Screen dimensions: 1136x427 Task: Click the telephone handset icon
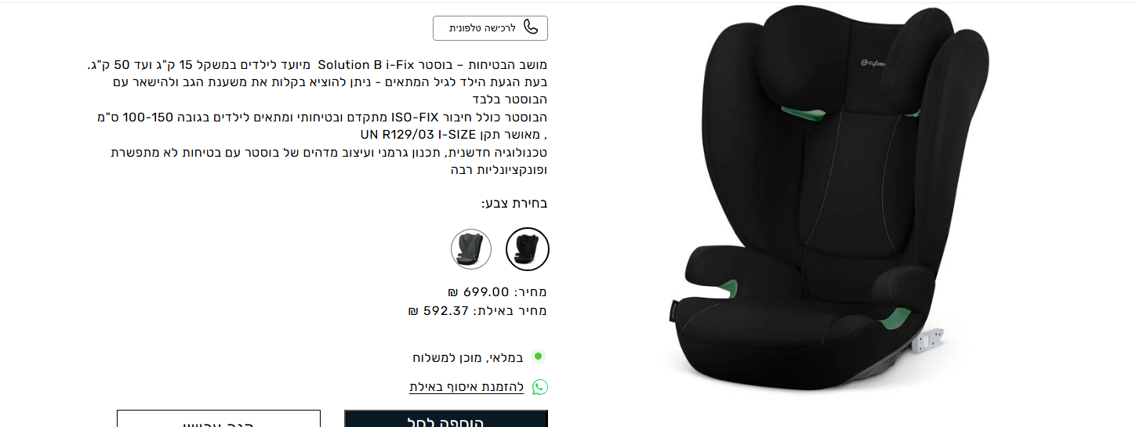coord(531,27)
